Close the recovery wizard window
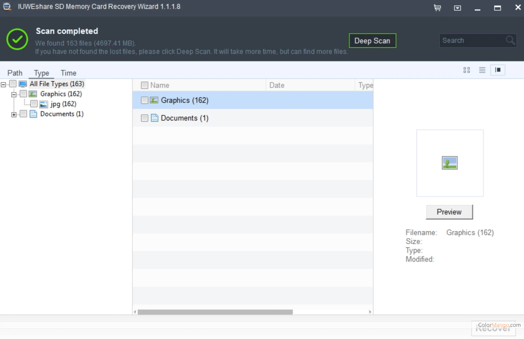The width and height of the screenshot is (524, 339). [518, 7]
